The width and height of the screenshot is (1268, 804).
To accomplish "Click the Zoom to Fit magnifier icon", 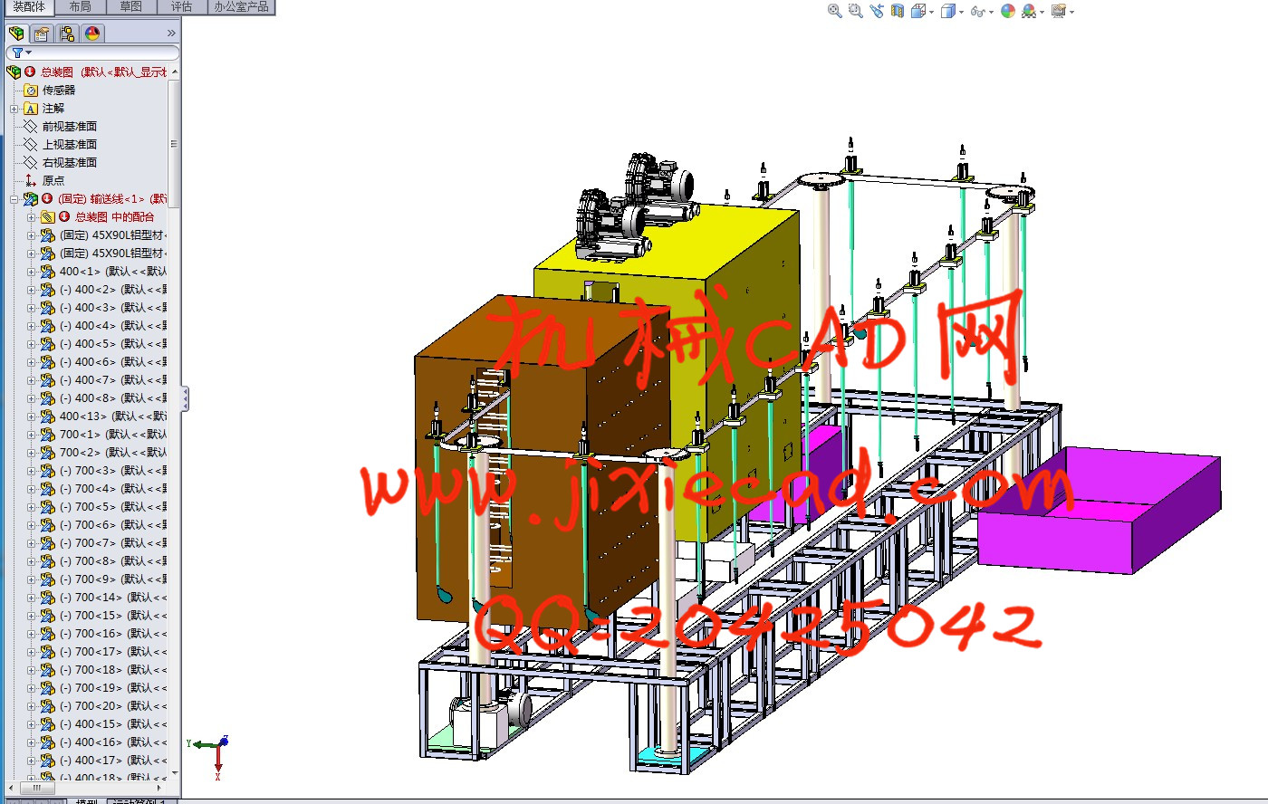I will pos(834,11).
